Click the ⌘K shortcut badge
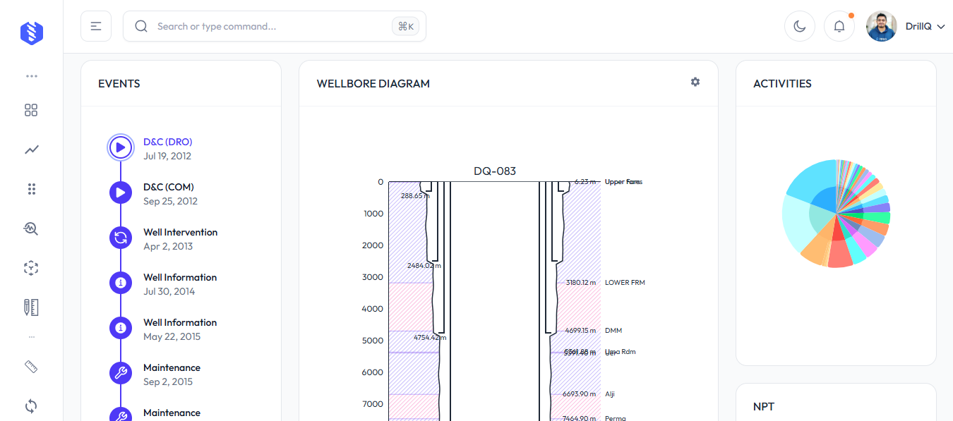The width and height of the screenshot is (953, 421). coord(406,26)
